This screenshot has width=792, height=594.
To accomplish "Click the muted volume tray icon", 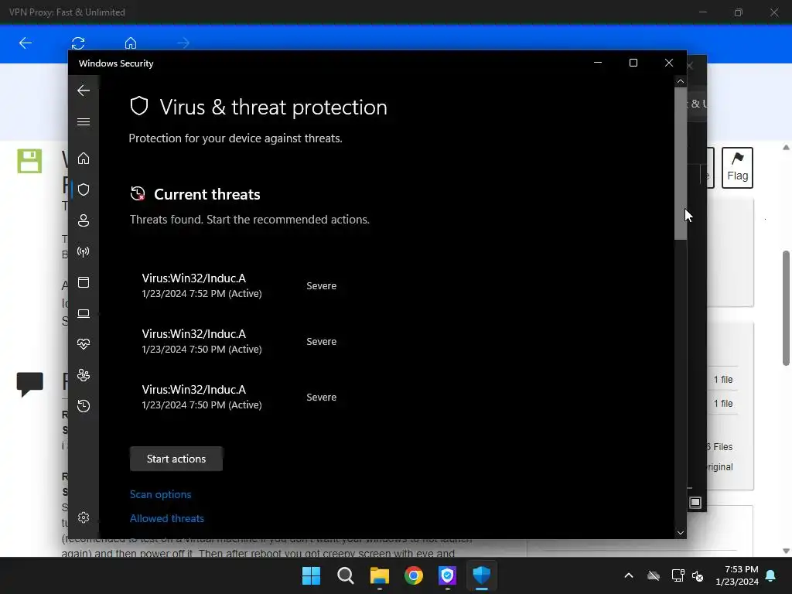I will 698,575.
